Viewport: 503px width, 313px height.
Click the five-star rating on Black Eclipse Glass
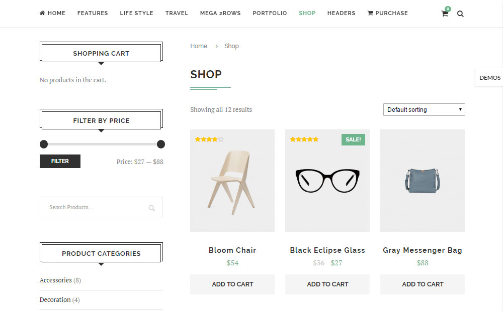pyautogui.click(x=304, y=139)
